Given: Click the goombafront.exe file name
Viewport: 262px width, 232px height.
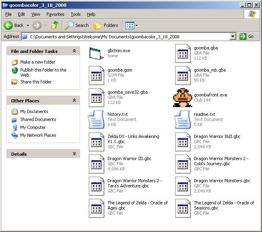Looking at the screenshot, I should (x=210, y=95).
